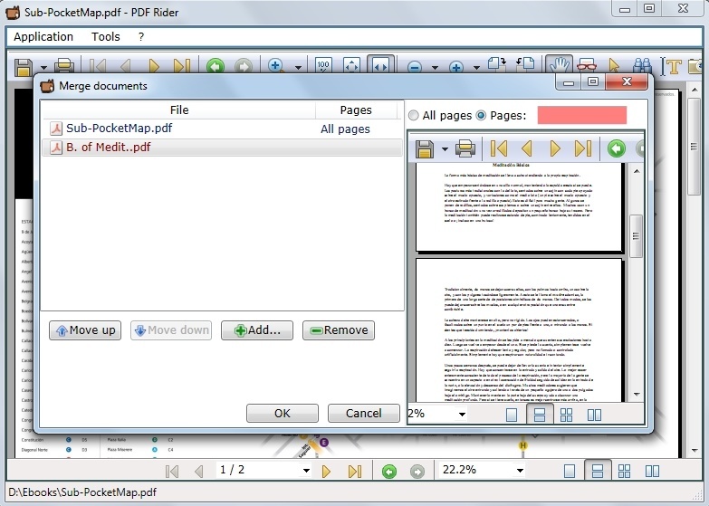Click zoom out minus icon
Image resolution: width=709 pixels, height=506 pixels.
[x=415, y=67]
